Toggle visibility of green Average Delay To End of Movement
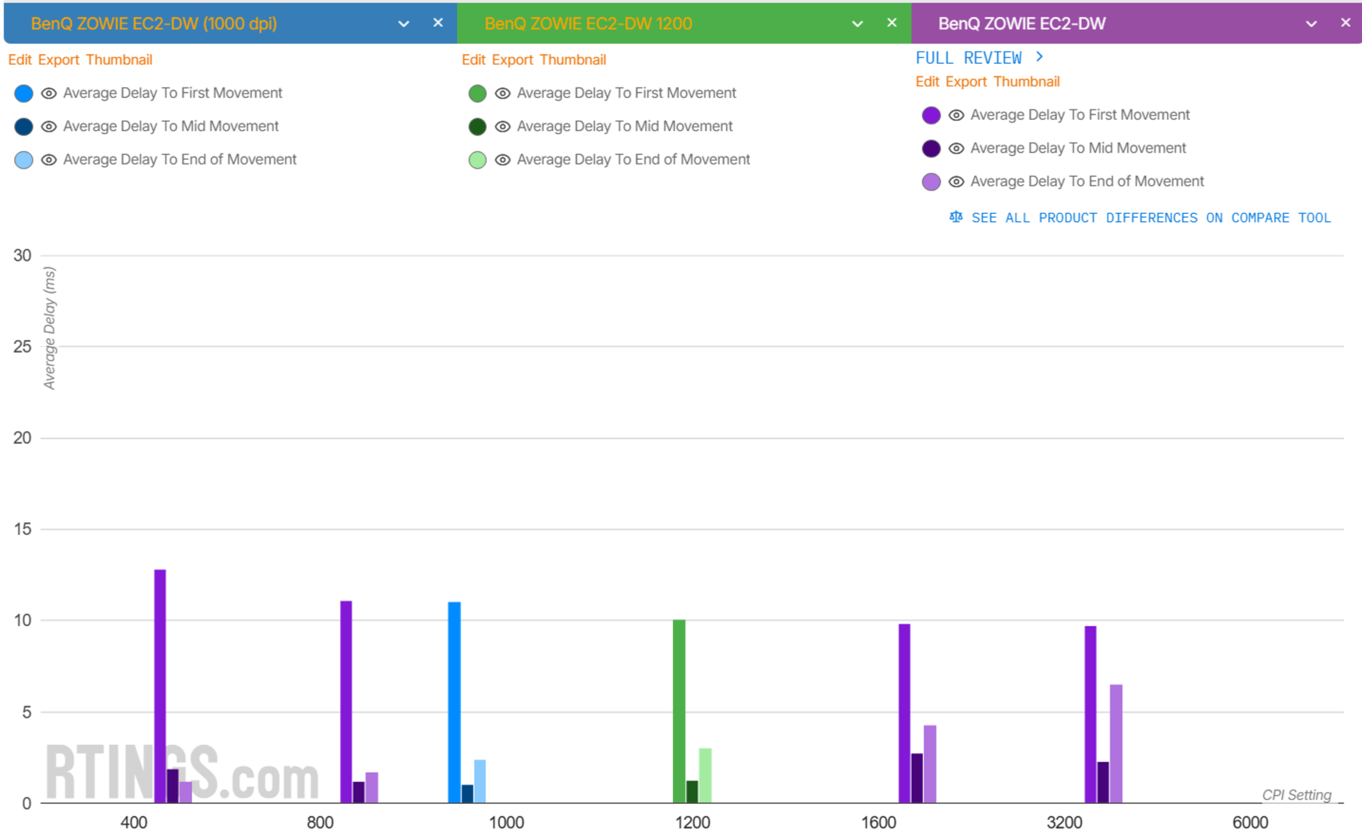1362x836 pixels. [x=502, y=160]
